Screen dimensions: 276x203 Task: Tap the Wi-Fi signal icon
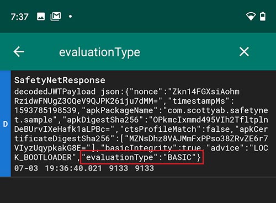(251, 17)
